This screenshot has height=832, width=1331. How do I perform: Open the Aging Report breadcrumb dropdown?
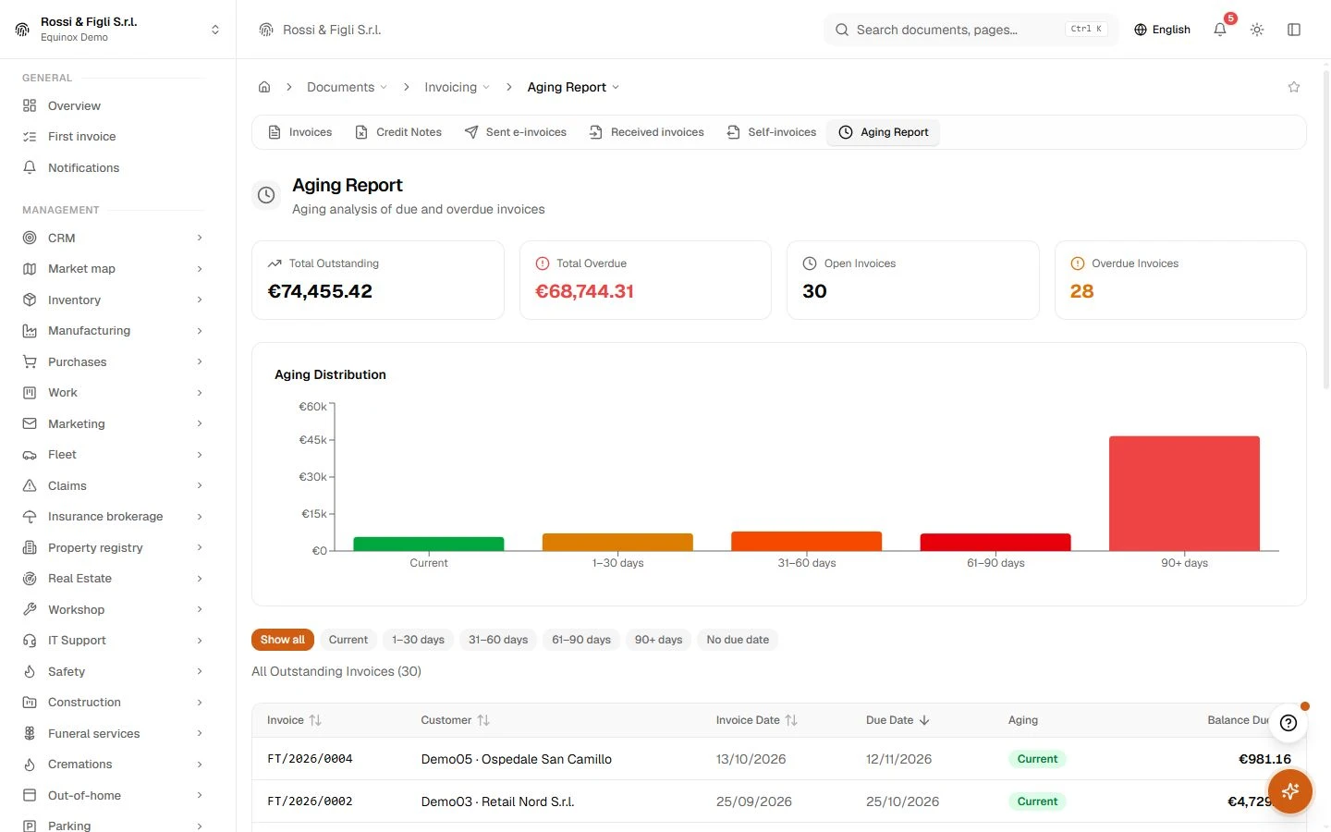tap(573, 87)
